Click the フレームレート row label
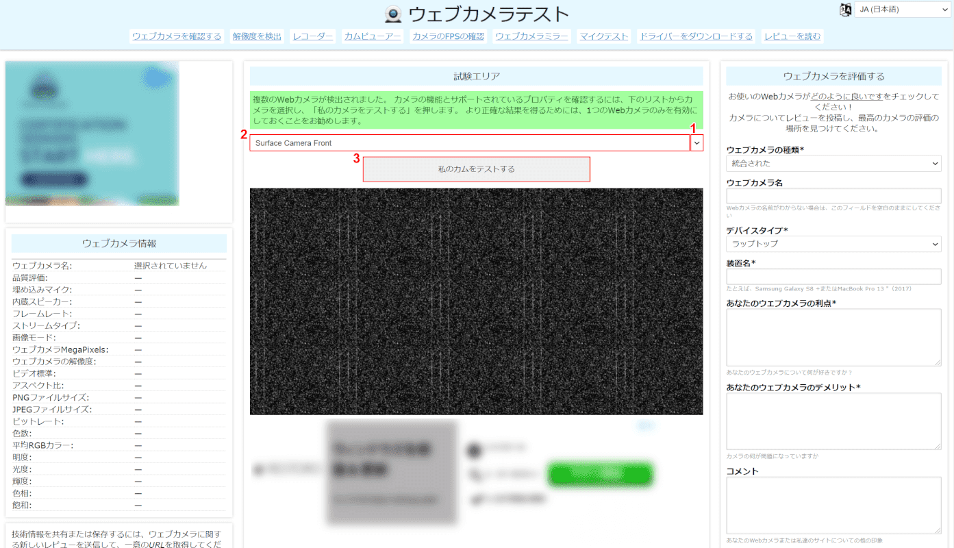 (x=42, y=314)
